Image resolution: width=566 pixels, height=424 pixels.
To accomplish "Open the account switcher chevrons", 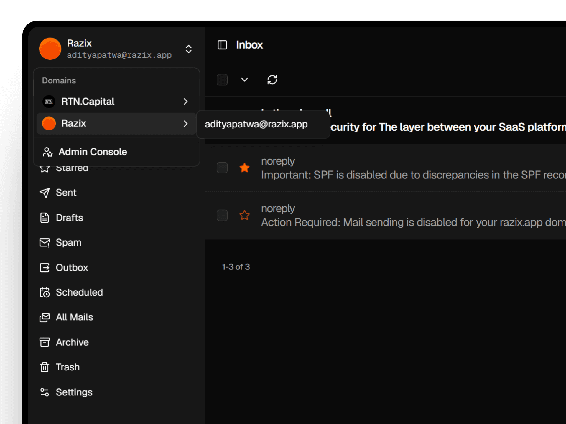I will click(189, 49).
